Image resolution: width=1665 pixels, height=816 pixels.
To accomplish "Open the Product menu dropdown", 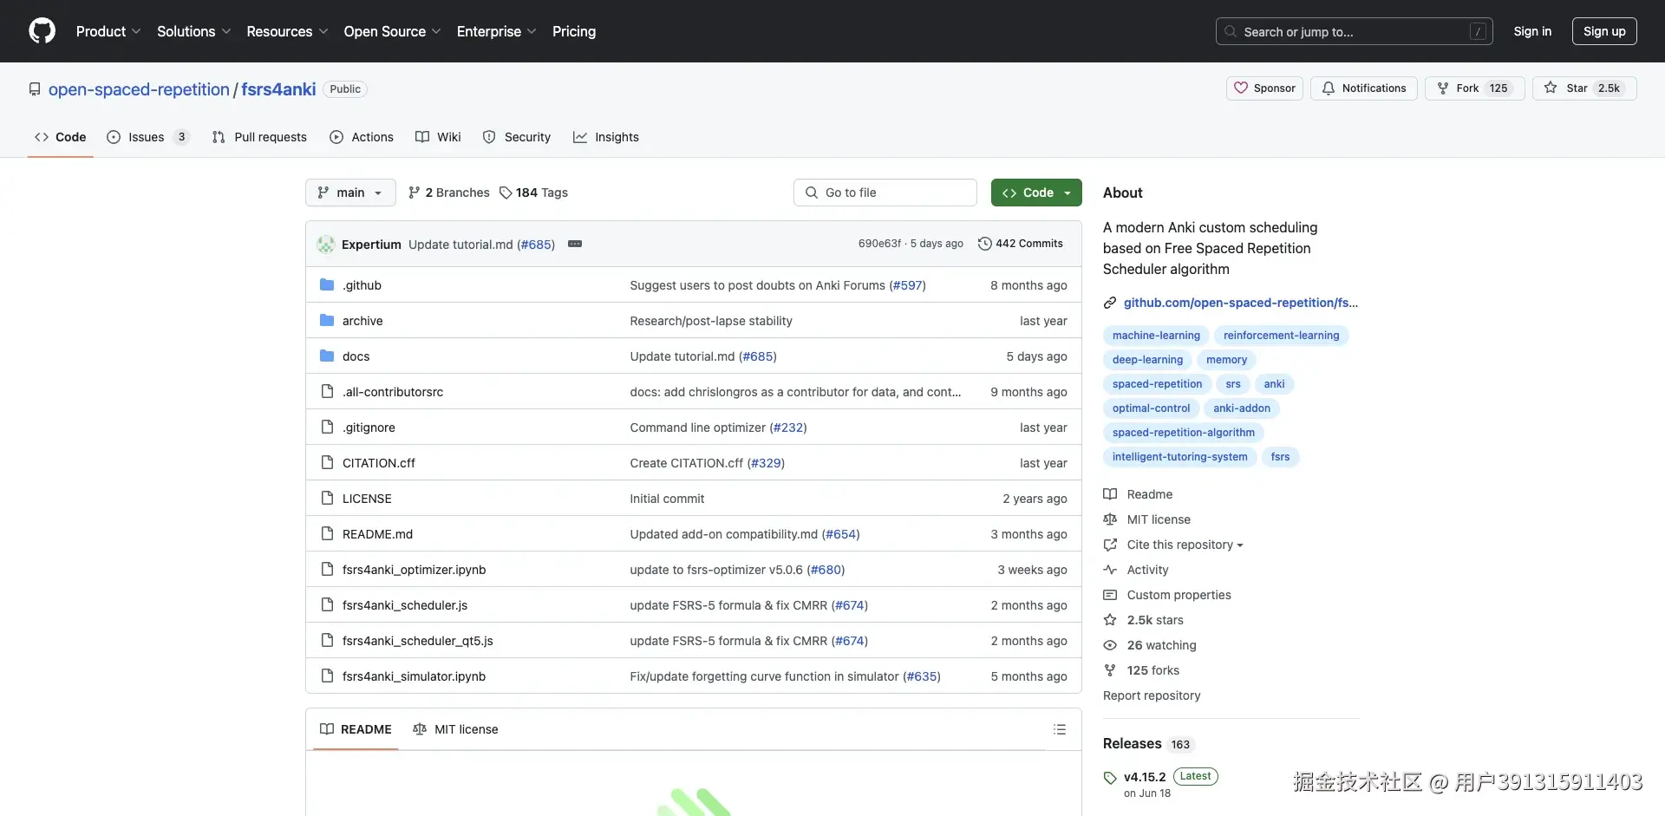I will click(x=108, y=31).
